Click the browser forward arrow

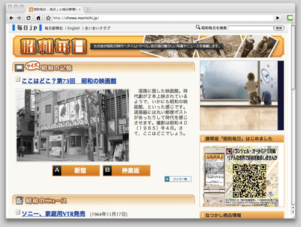tap(19, 18)
